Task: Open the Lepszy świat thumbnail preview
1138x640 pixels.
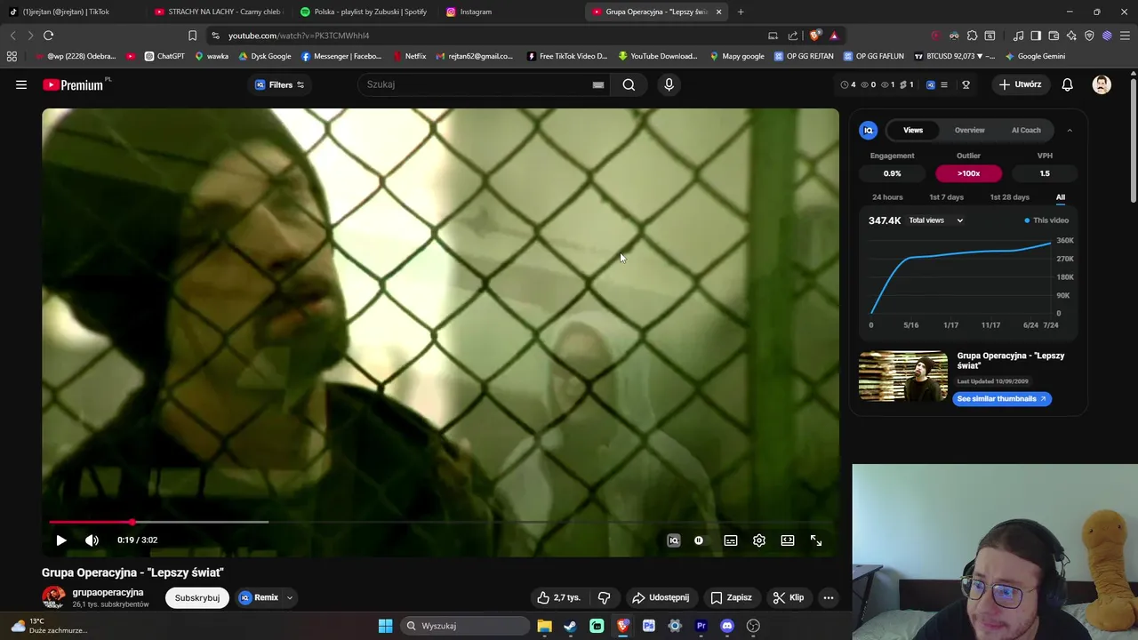Action: (x=903, y=376)
